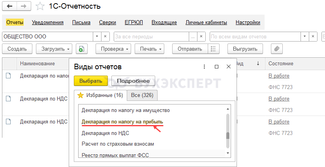Select Декларация по налогу на прибыль
This screenshot has width=325, height=167.
click(122, 121)
